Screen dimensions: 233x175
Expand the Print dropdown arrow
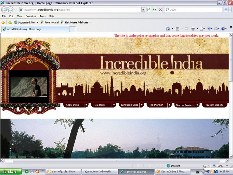point(197,29)
